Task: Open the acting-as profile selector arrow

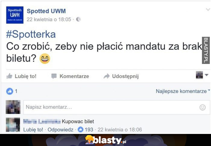Action: [x=206, y=75]
